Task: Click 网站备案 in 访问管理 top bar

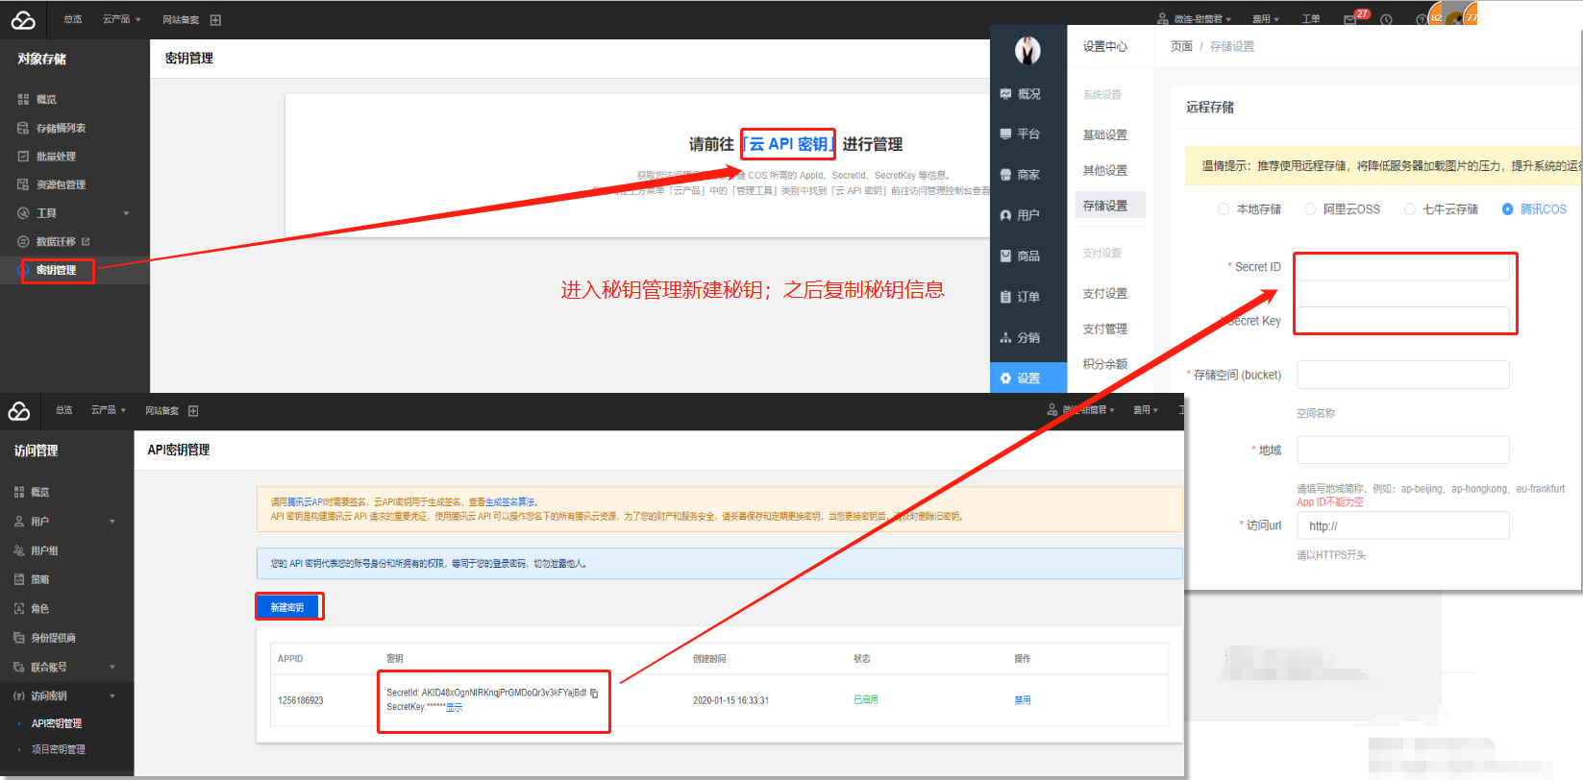Action: coord(162,411)
